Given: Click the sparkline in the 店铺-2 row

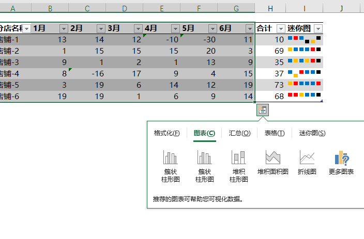Looking at the screenshot, I should point(305,51).
